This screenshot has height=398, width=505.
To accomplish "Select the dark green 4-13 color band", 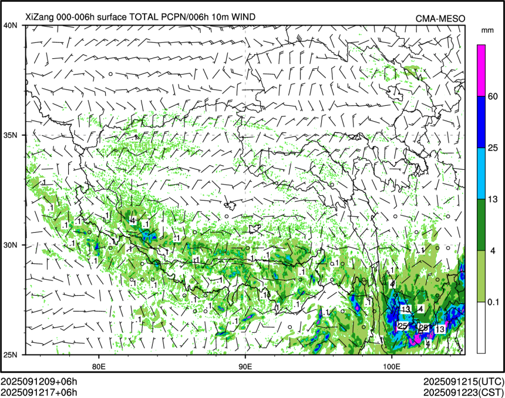I will tap(481, 225).
